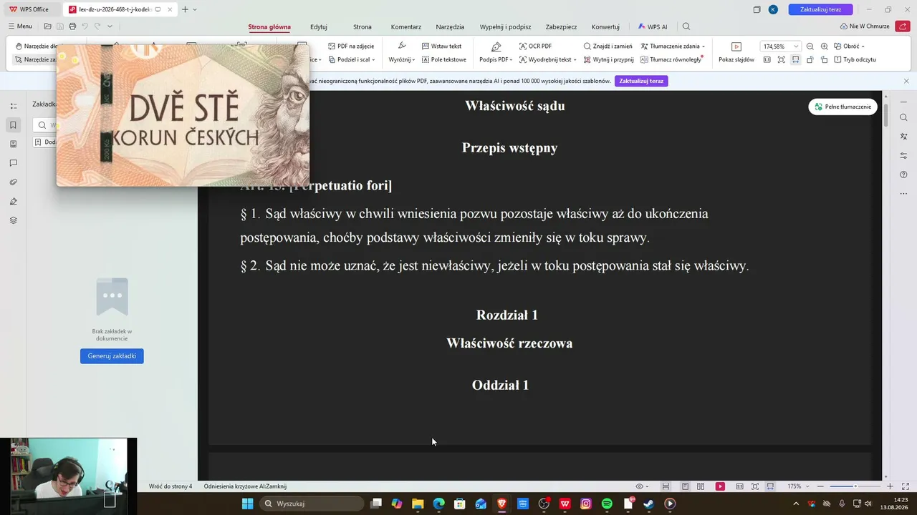Viewport: 917px width, 515px height.
Task: Click the purple Zaktualizuj teraz banner button
Action: [641, 81]
